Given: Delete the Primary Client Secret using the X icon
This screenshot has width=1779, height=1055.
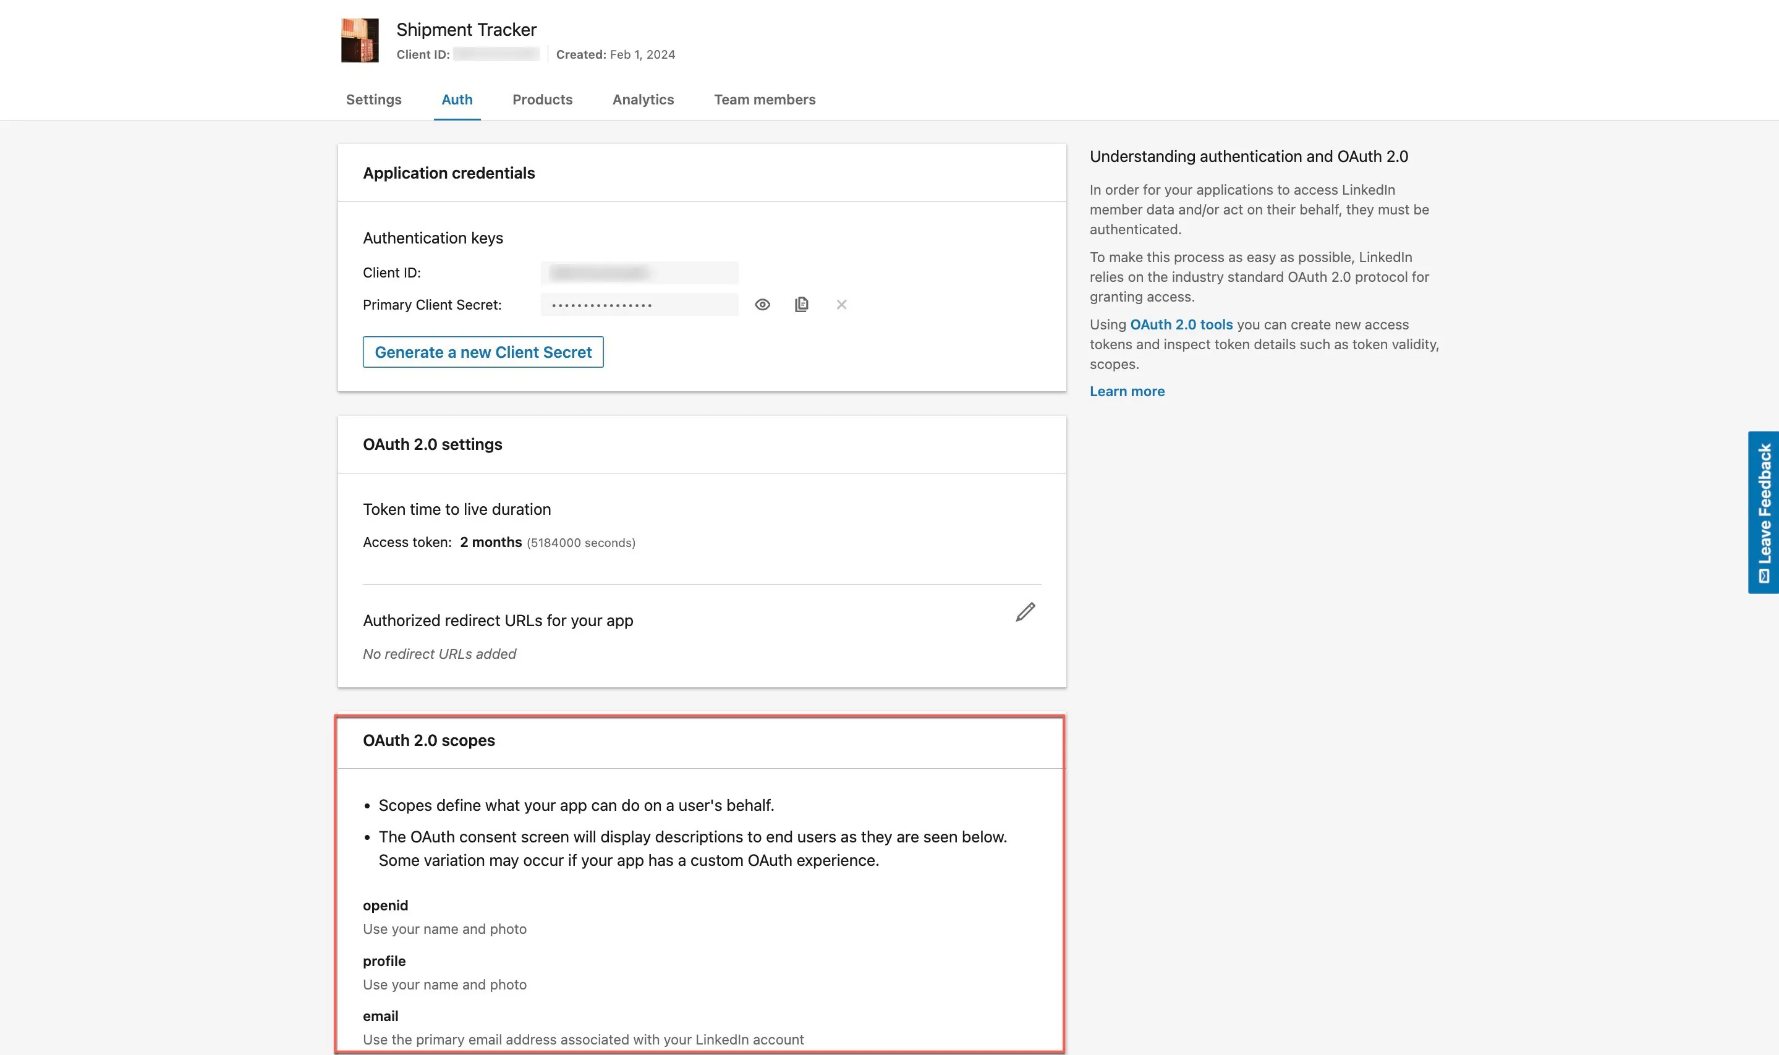Looking at the screenshot, I should click(x=841, y=305).
